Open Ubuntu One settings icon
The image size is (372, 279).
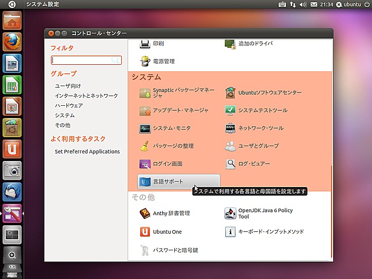point(145,232)
